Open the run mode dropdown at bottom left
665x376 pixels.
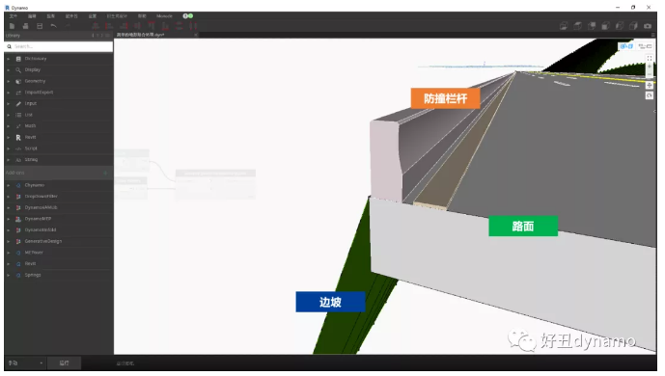[25, 363]
